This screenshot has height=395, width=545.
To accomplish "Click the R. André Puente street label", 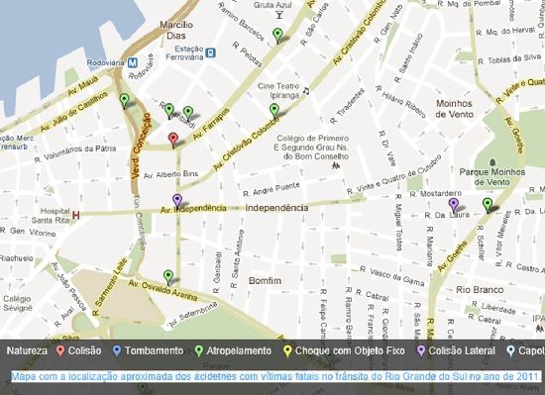I will tap(272, 189).
